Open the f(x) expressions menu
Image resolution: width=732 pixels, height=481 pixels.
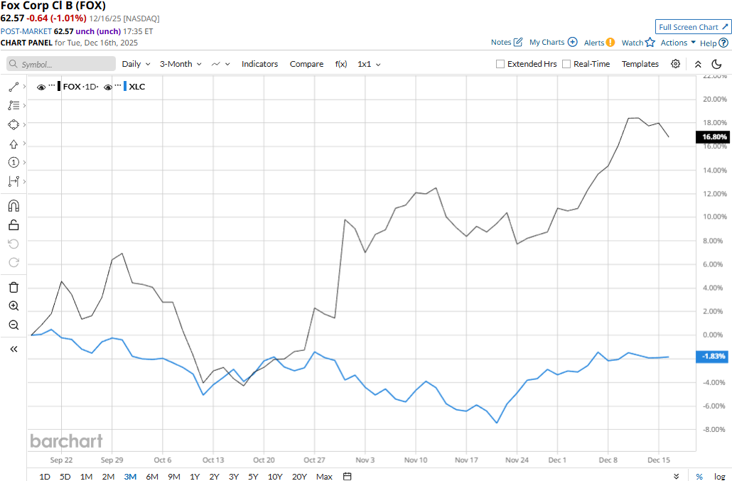click(x=341, y=64)
